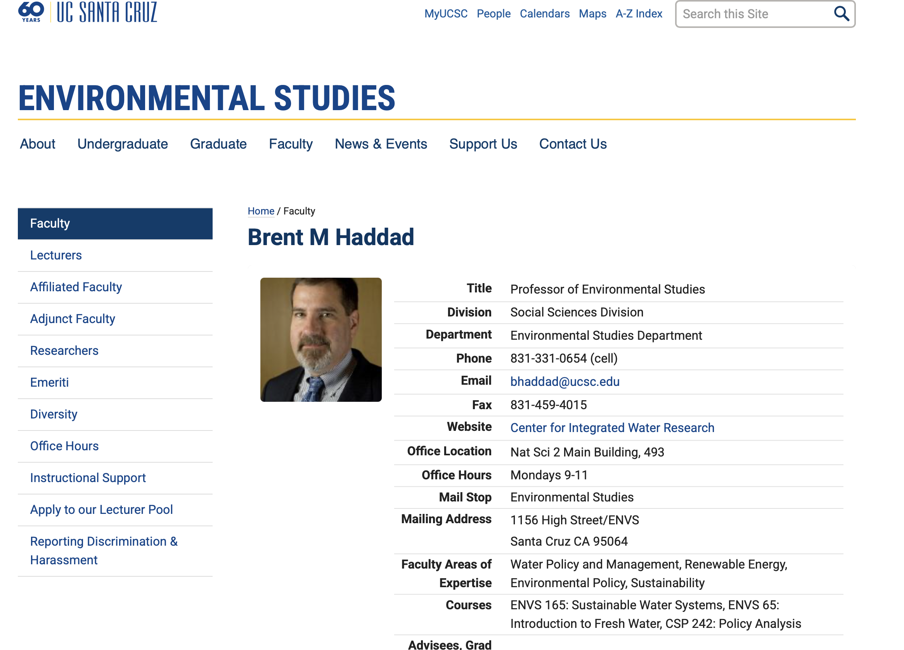904x650 pixels.
Task: Click the 60 Years anniversary emblem
Action: (31, 12)
